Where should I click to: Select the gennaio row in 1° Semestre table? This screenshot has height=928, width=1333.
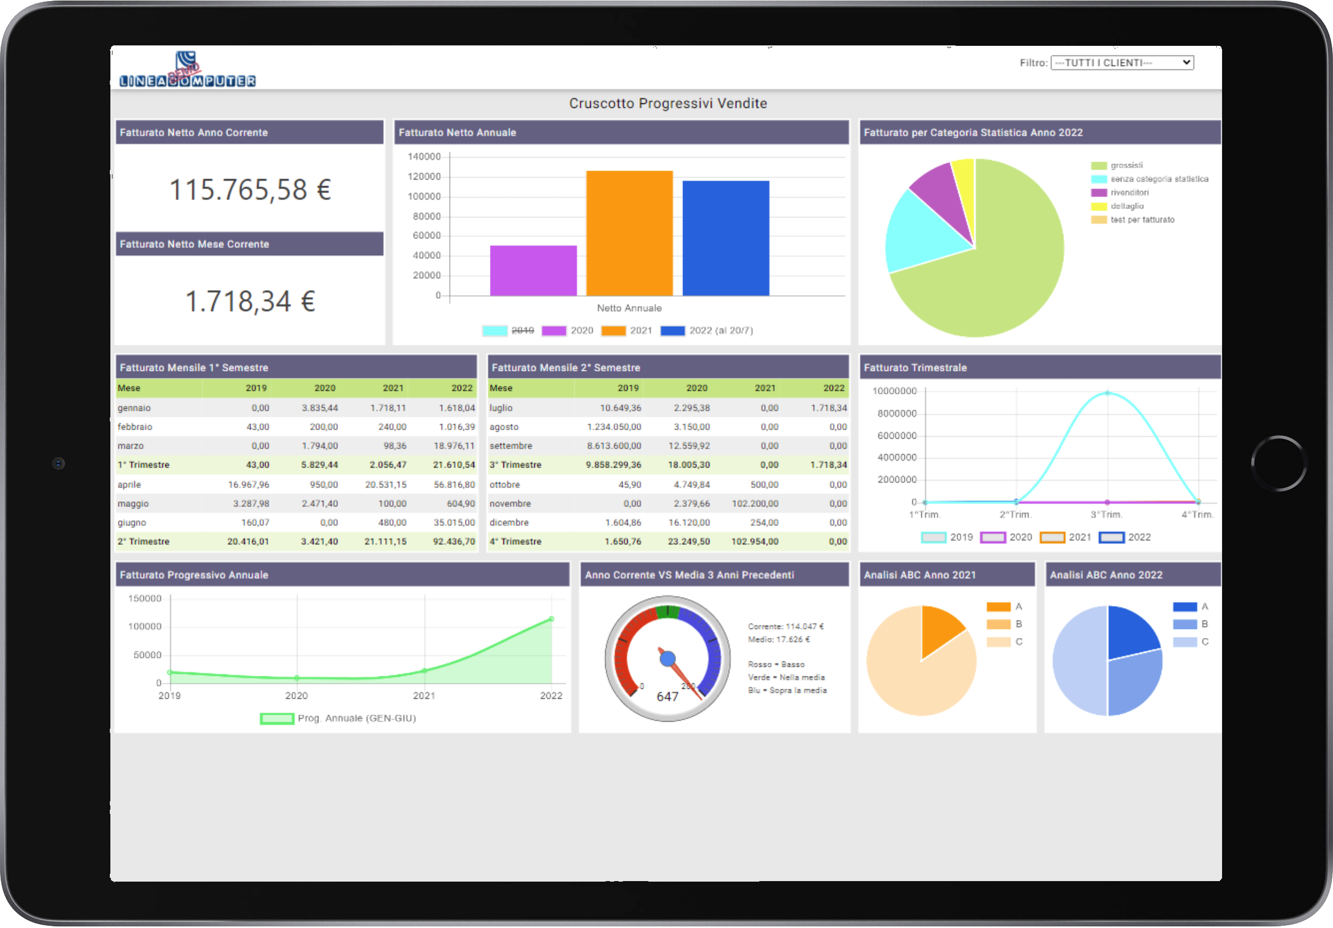[296, 408]
